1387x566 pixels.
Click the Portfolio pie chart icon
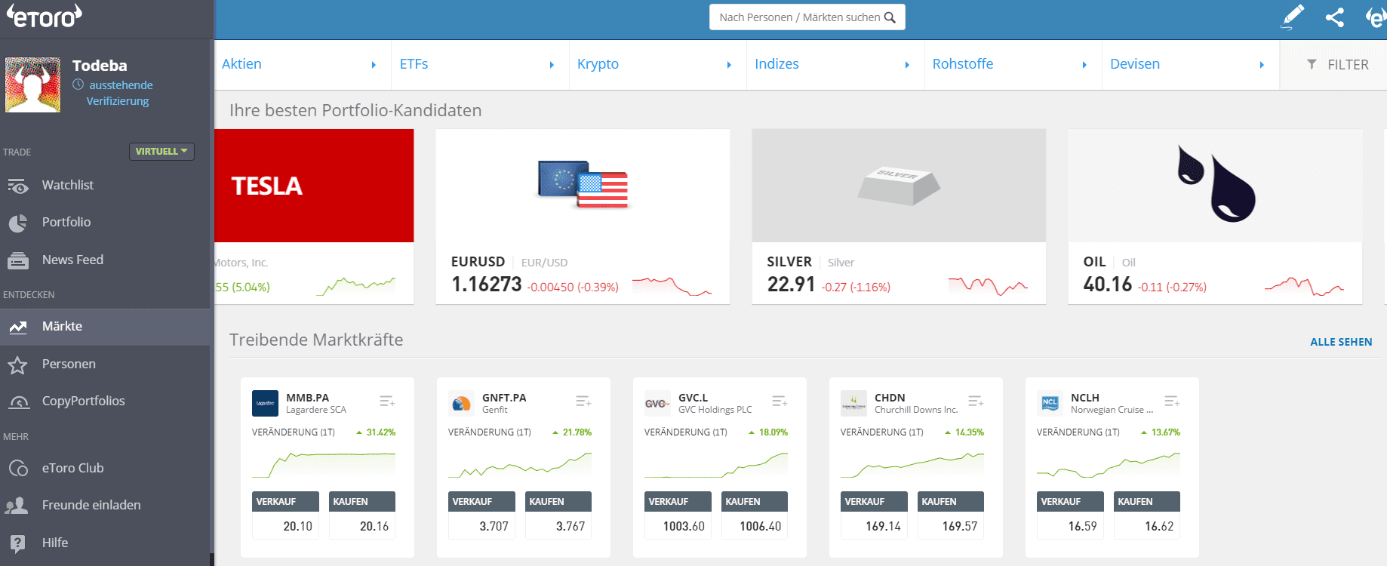pos(18,223)
